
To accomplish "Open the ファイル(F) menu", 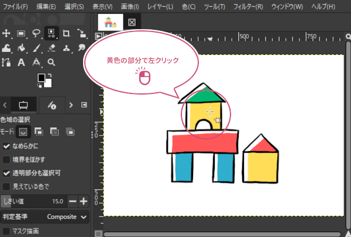I will click(x=15, y=6).
